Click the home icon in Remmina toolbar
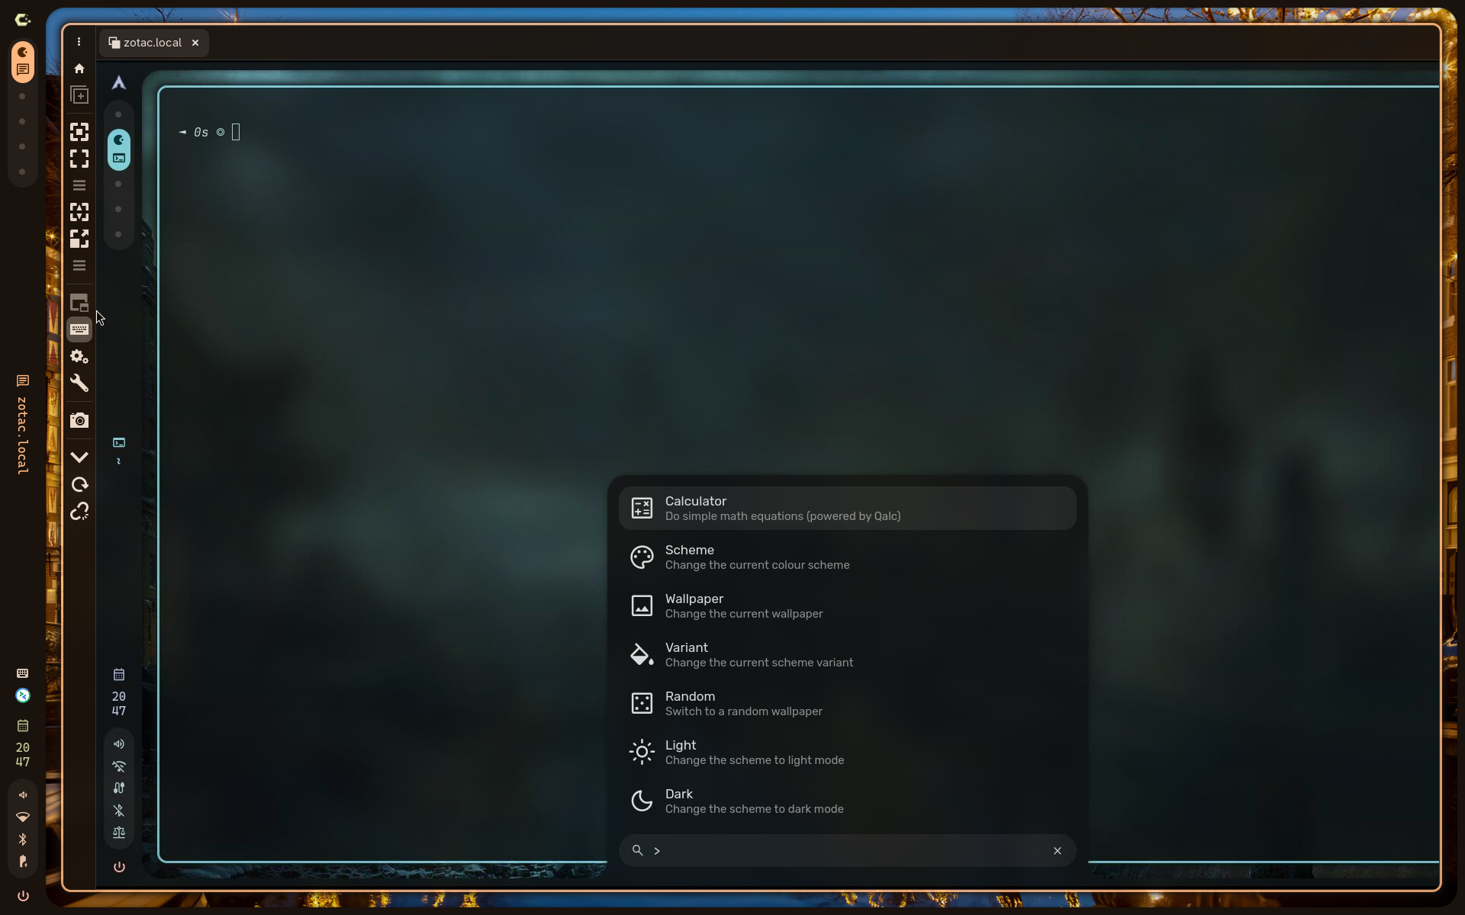Image resolution: width=1465 pixels, height=915 pixels. pyautogui.click(x=79, y=69)
